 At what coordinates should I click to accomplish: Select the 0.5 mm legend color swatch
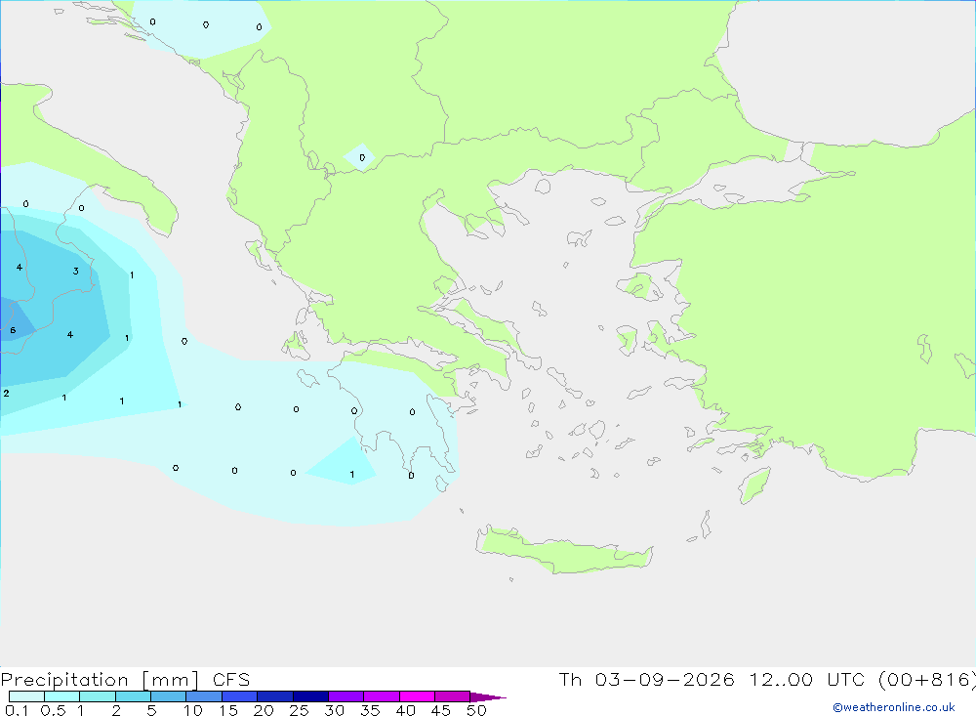[x=62, y=696]
